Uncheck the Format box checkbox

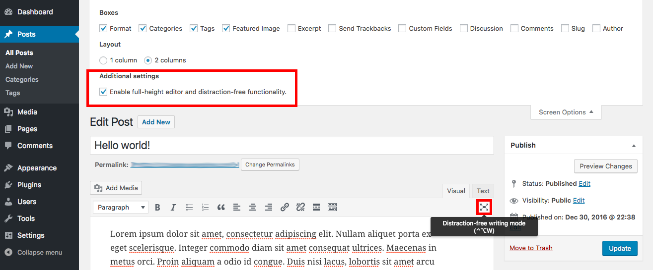click(103, 28)
